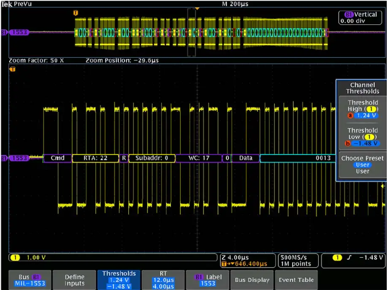Viewport: 387px width, 290px height.
Task: Click the Channel Thresholds panel title
Action: [363, 88]
